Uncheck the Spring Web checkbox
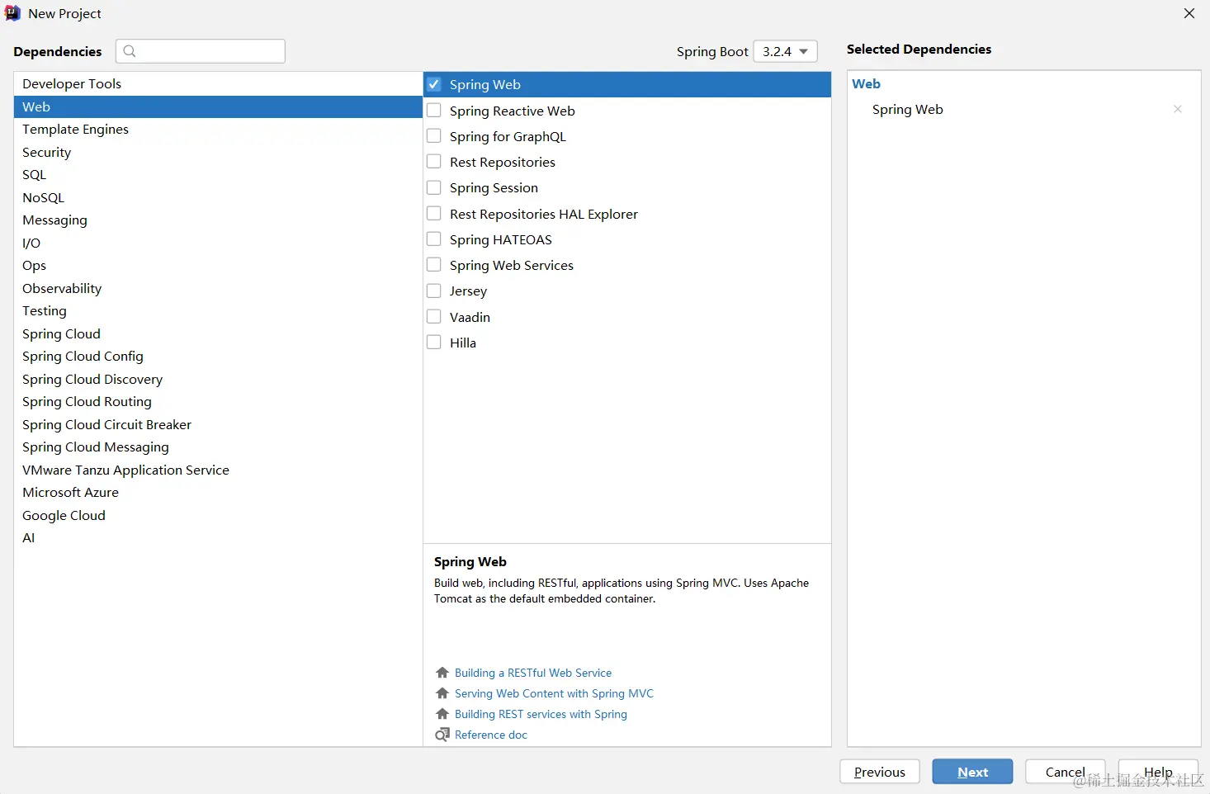This screenshot has width=1210, height=794. tap(434, 84)
